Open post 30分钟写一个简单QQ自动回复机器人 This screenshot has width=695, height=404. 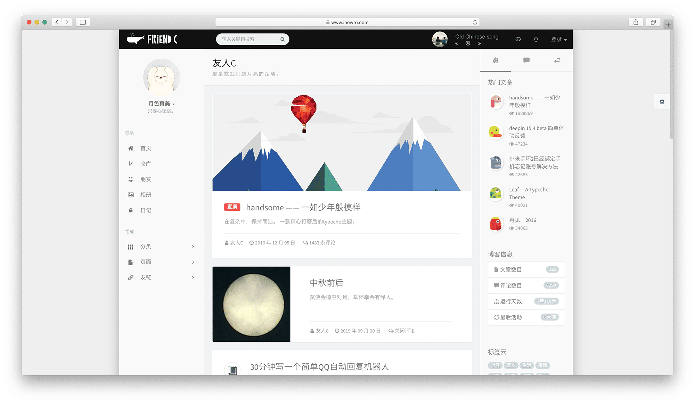click(319, 367)
